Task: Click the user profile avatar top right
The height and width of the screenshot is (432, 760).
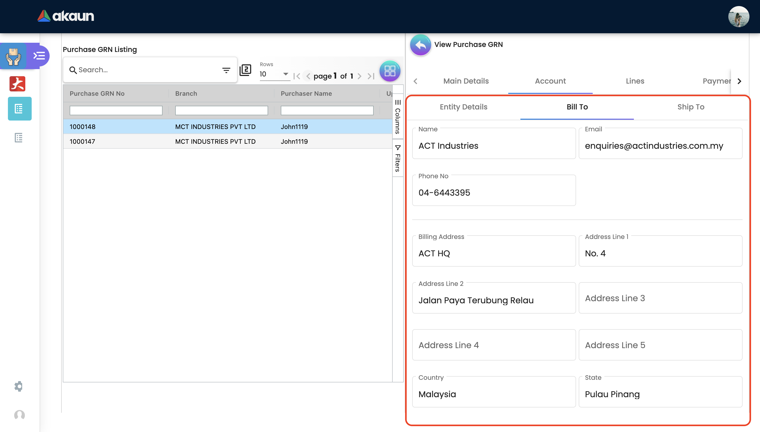Action: 738,16
